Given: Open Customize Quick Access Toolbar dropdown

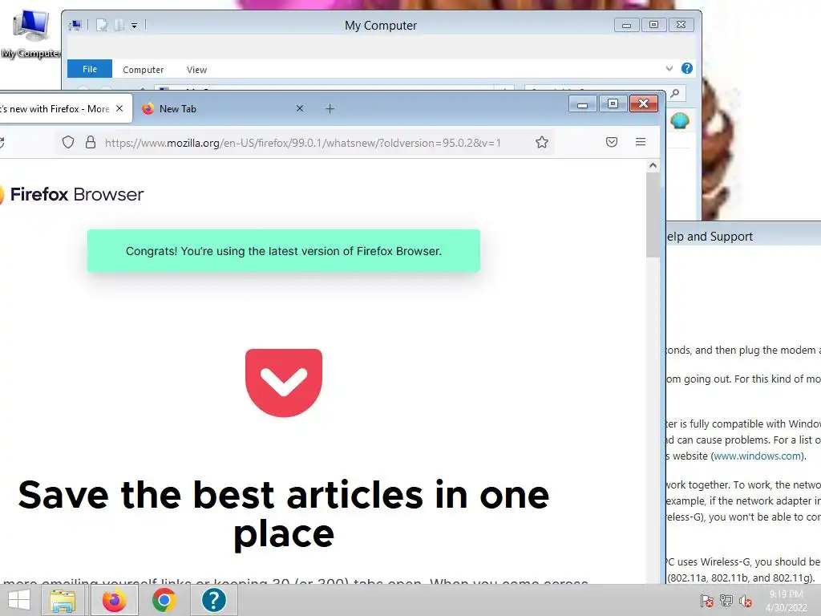Looking at the screenshot, I should click(134, 25).
